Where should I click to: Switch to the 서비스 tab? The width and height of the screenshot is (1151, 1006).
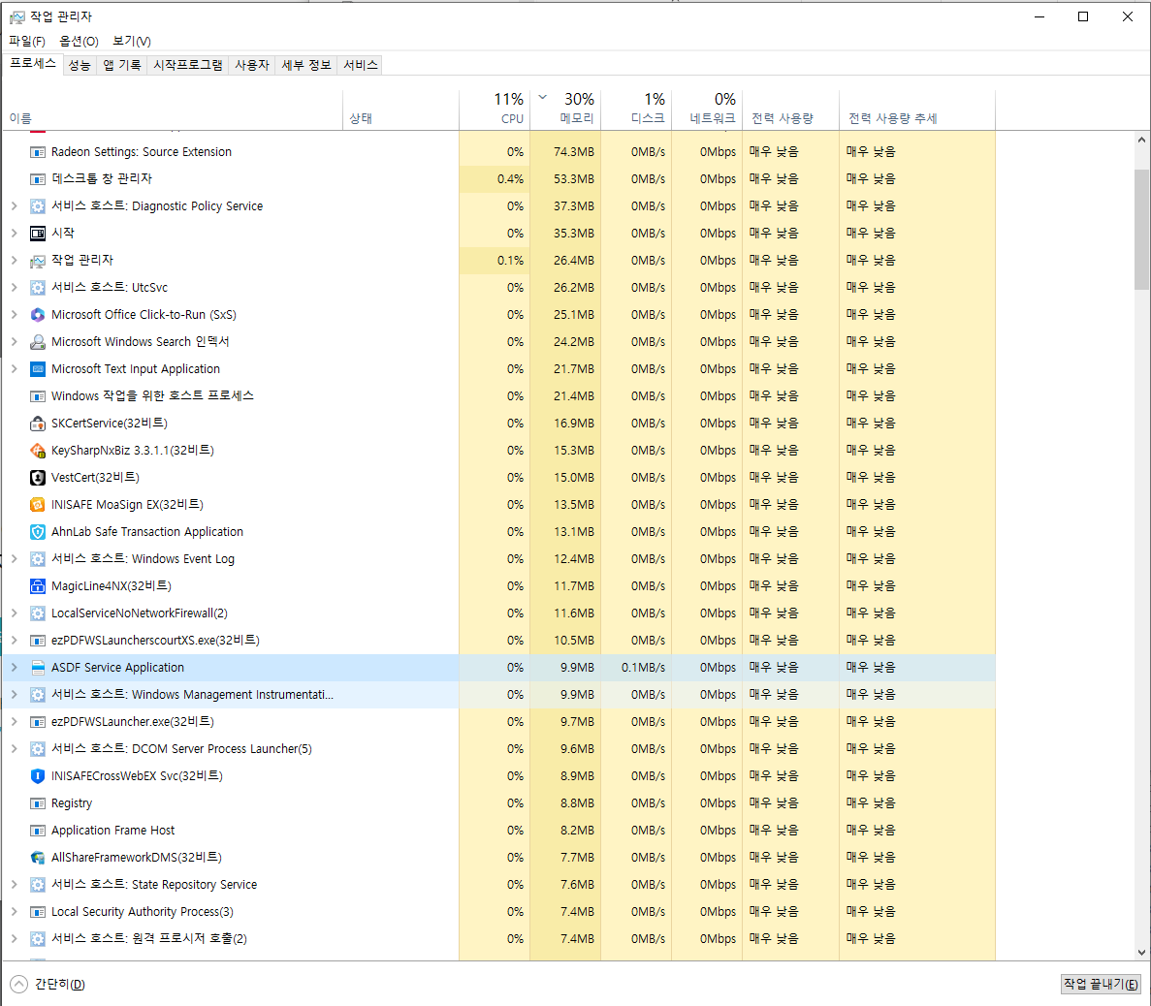pyautogui.click(x=360, y=64)
